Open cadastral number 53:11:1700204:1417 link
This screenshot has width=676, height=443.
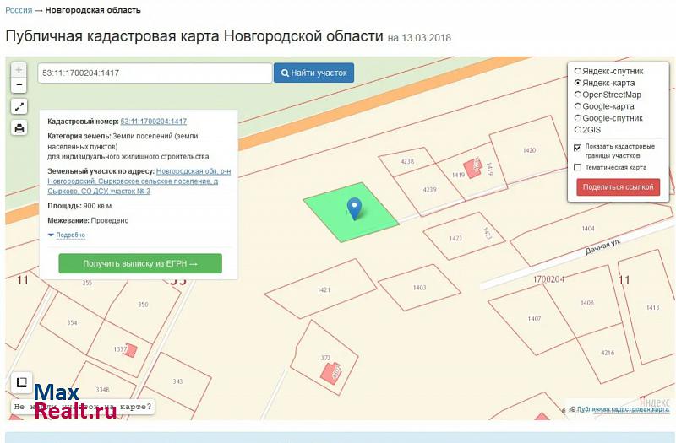click(153, 122)
